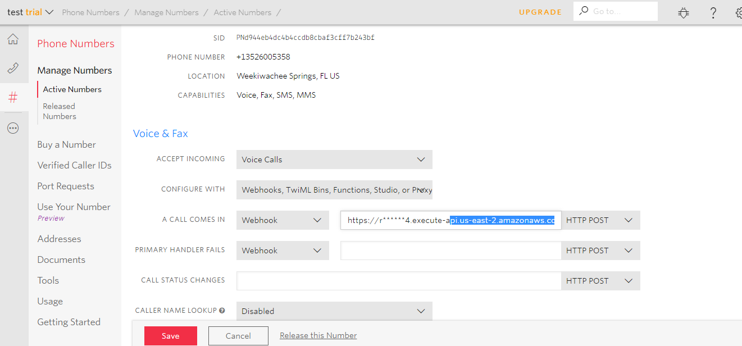Viewport: 742px width, 346px height.
Task: Change the Caller Name Lookup Disabled dropdown
Action: click(334, 311)
